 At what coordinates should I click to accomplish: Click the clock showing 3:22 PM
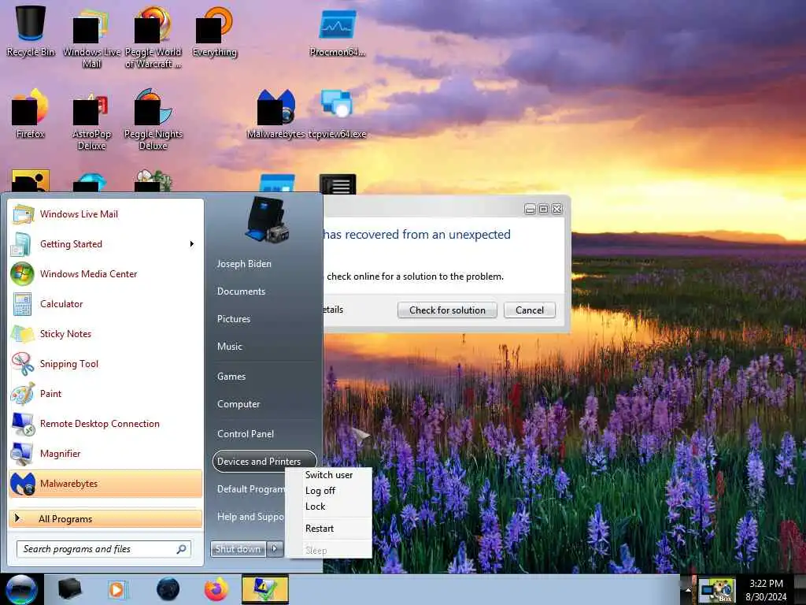pyautogui.click(x=766, y=584)
